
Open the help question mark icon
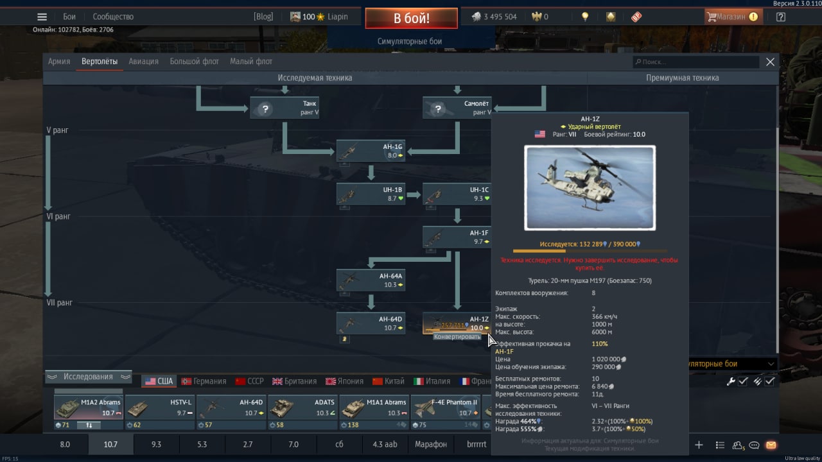781,17
